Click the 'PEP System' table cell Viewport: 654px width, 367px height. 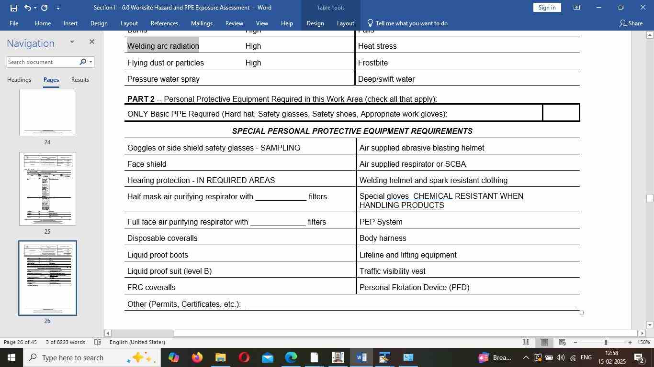point(469,222)
